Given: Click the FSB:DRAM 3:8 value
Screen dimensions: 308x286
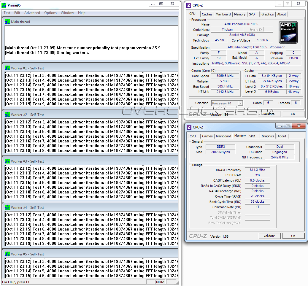Looking at the screenshot, I should click(x=257, y=175).
